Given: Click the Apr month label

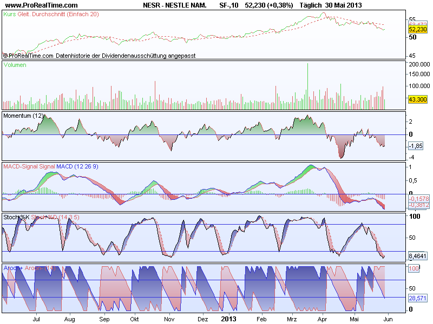Looking at the screenshot, I should [322, 319].
